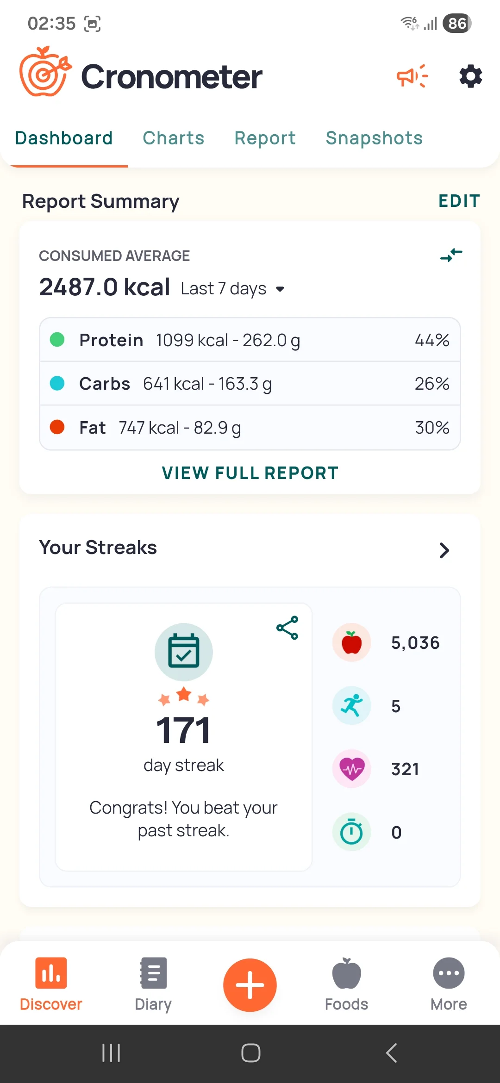Select the green Protein color dot row
The height and width of the screenshot is (1083, 500).
pos(250,340)
